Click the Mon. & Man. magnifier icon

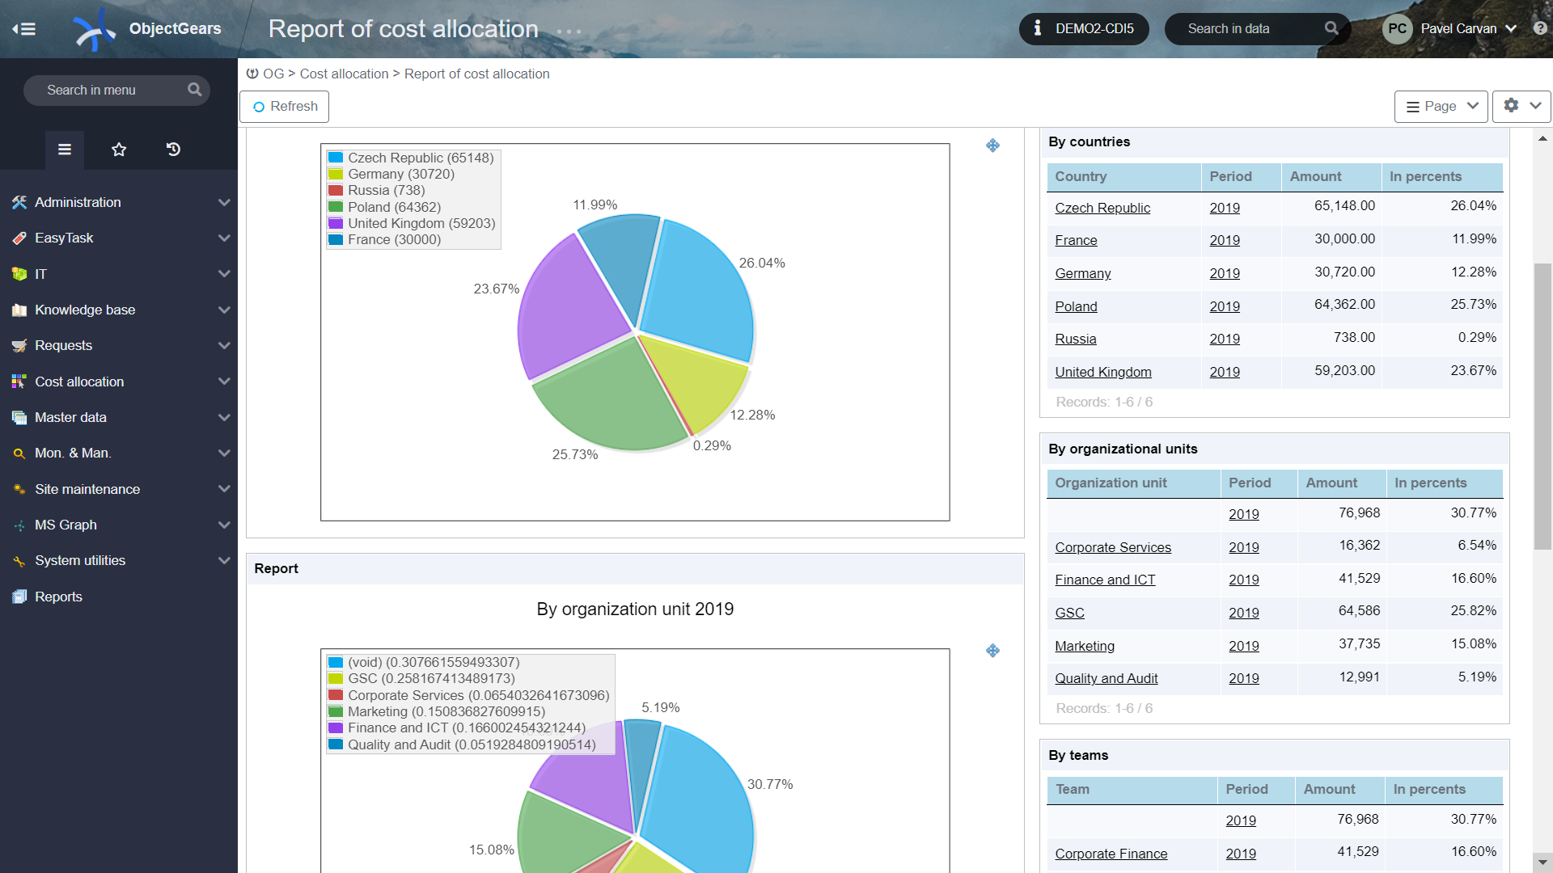click(x=19, y=453)
